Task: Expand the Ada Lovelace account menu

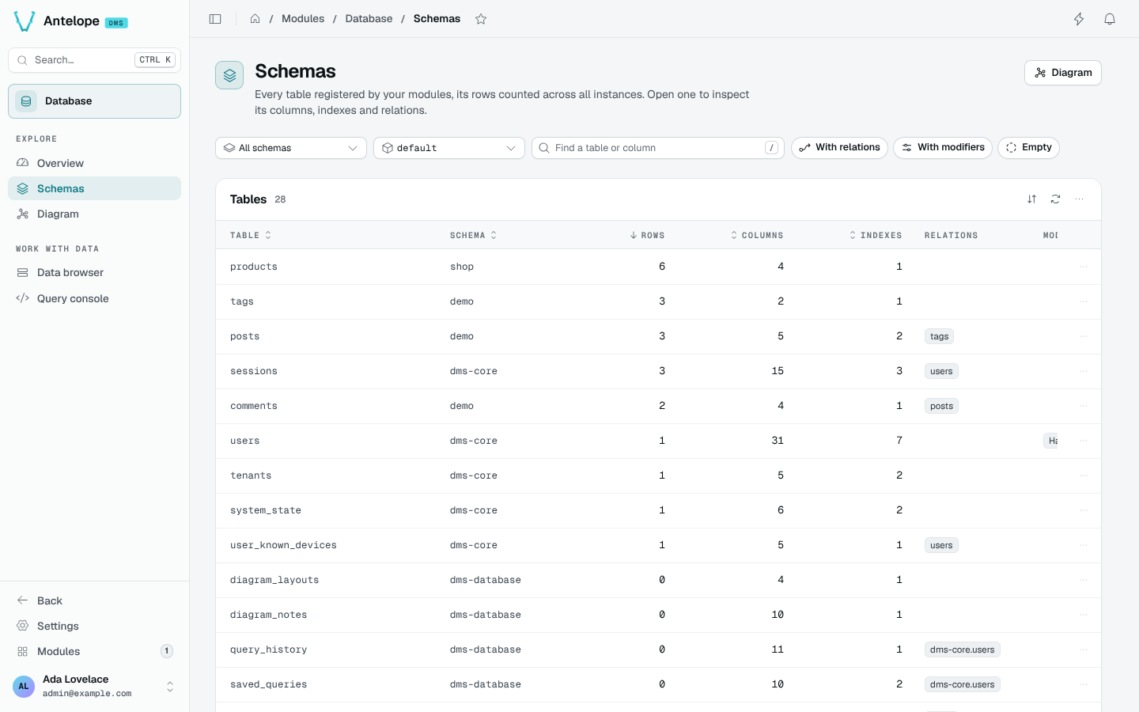Action: (x=94, y=686)
